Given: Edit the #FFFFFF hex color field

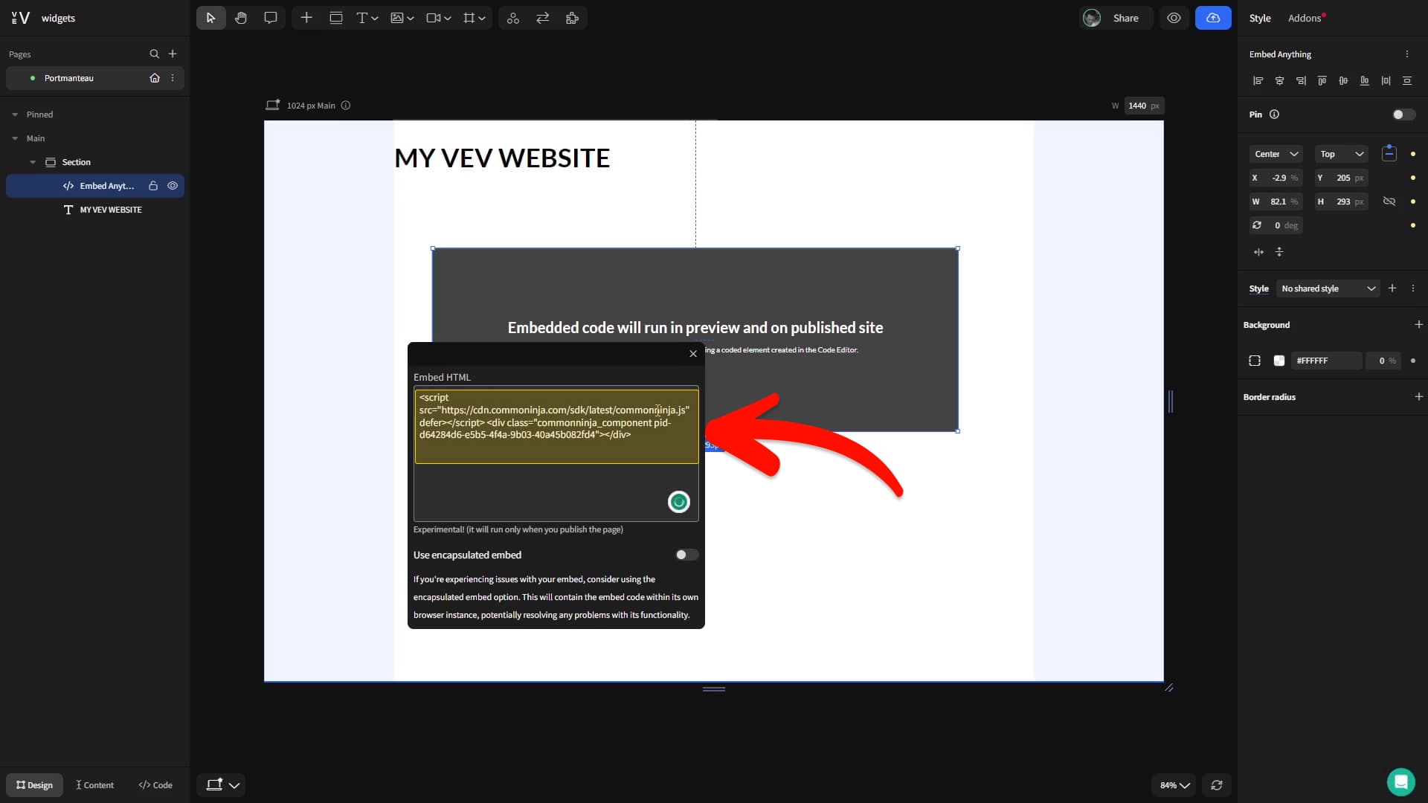Looking at the screenshot, I should coord(1326,361).
